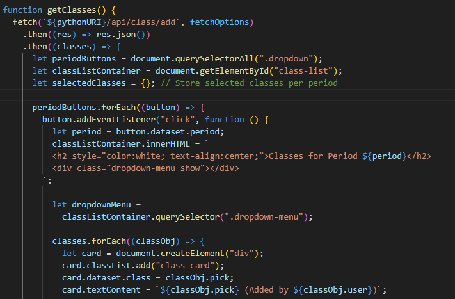Click the 'Store selected classes per period' comment

coord(249,83)
